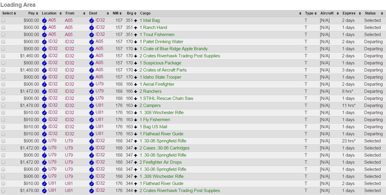
Task: Sort list by NM distance header
Action: [115, 13]
